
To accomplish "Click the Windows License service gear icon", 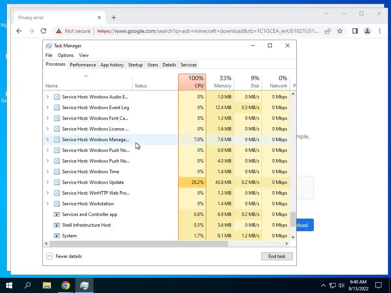I will click(x=57, y=129).
